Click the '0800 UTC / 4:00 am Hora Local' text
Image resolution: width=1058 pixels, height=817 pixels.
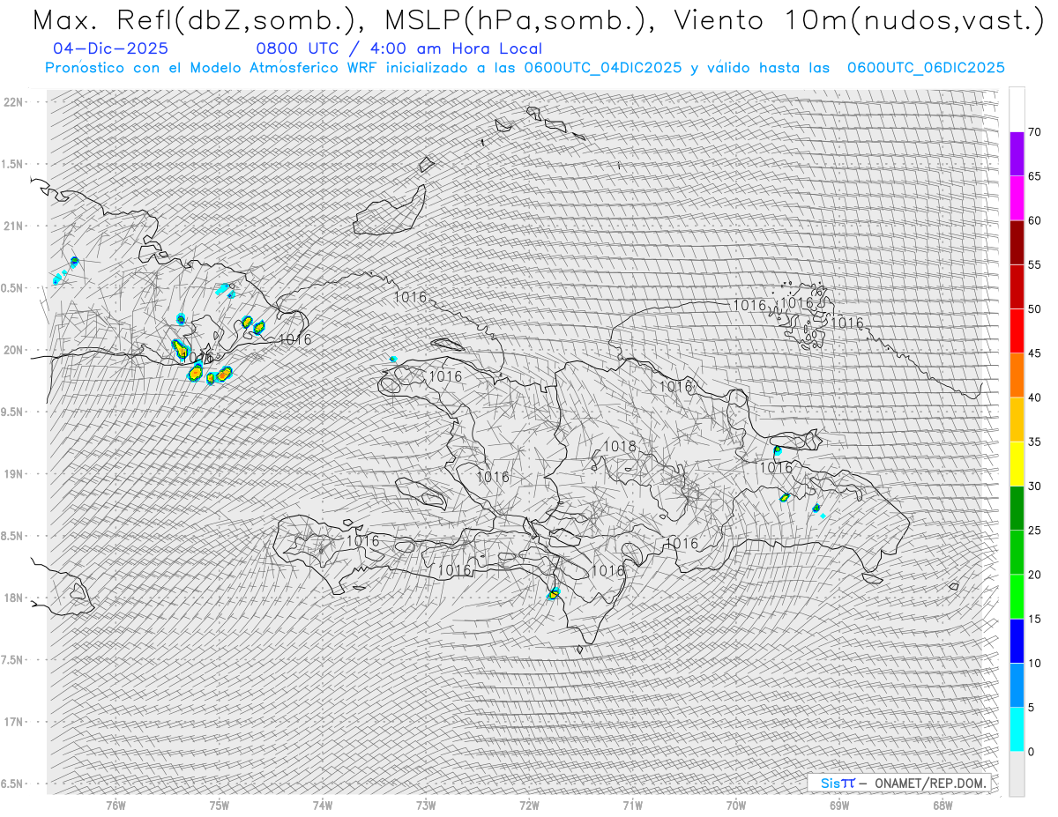point(399,49)
